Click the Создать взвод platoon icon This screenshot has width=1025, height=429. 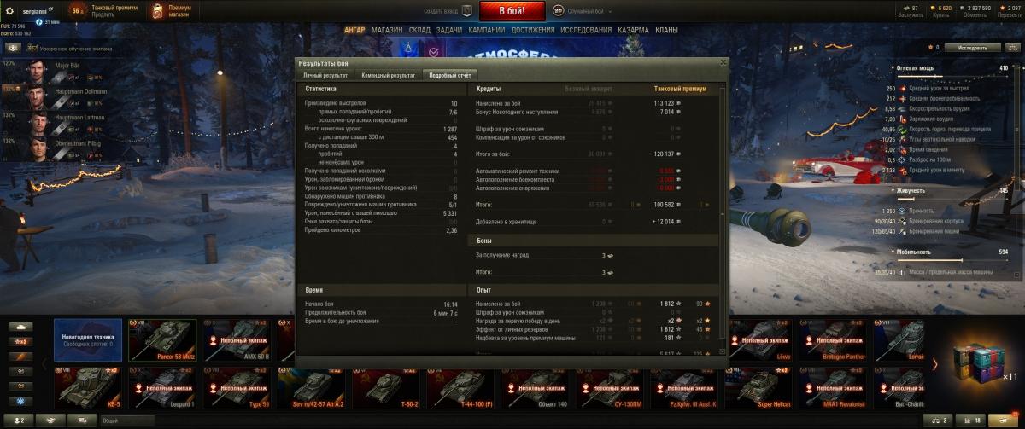click(467, 11)
